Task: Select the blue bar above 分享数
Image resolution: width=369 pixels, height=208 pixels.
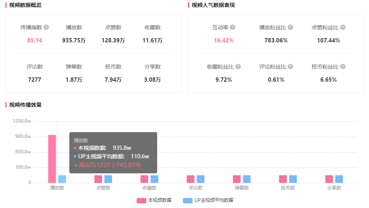Action: click(339, 179)
